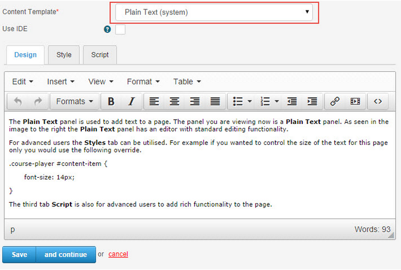Click the Use IDE help icon
401x270 pixels.
point(107,29)
